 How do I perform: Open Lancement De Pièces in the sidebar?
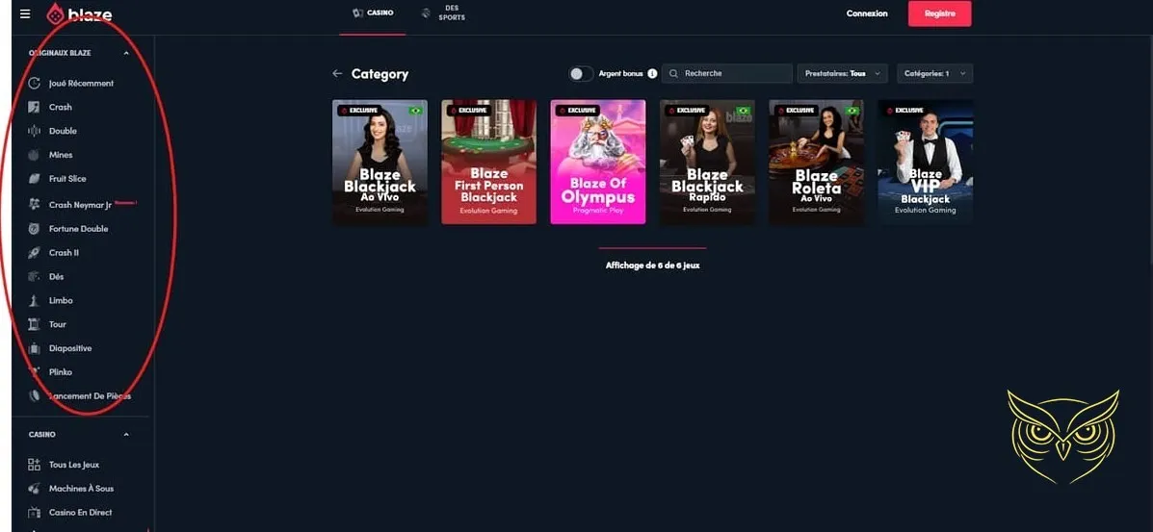[x=90, y=395]
